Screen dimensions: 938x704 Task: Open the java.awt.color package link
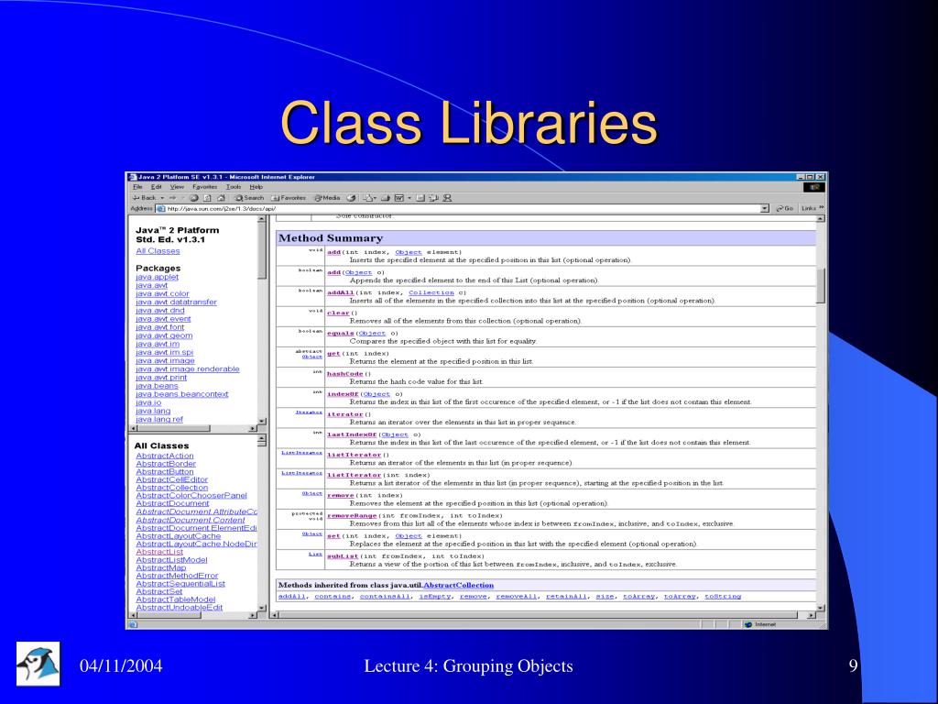point(162,294)
